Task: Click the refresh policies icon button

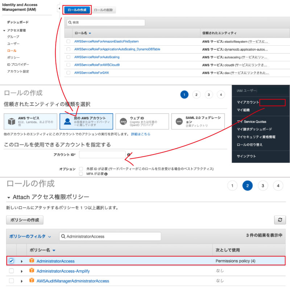Action: [x=280, y=220]
